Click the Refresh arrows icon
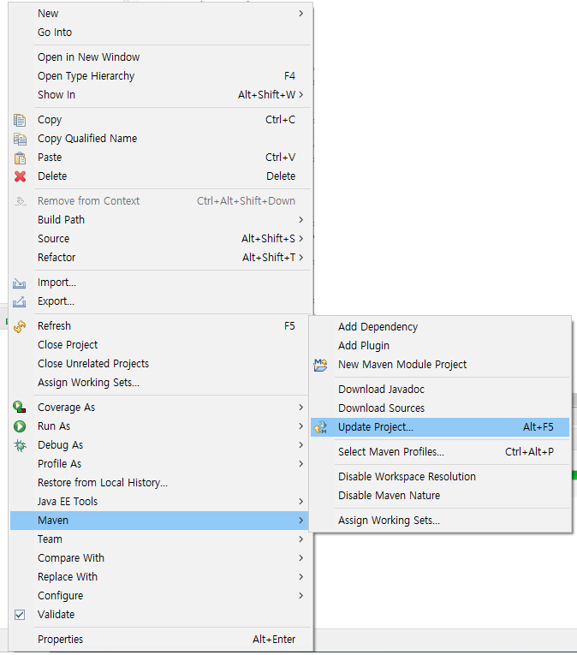This screenshot has width=577, height=655. pos(20,326)
